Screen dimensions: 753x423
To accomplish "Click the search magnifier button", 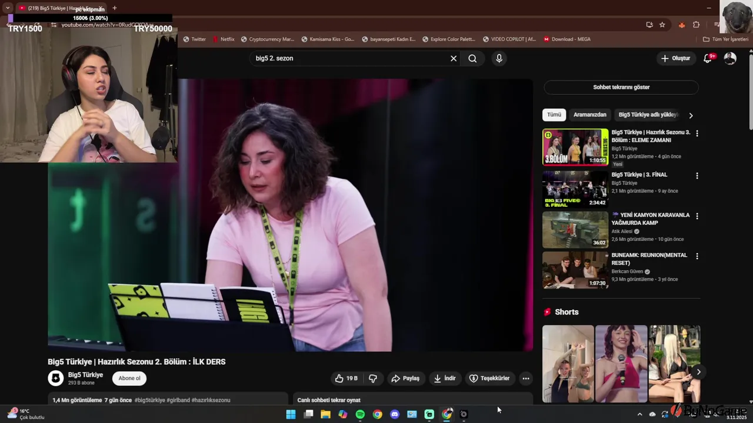I will 472,58.
